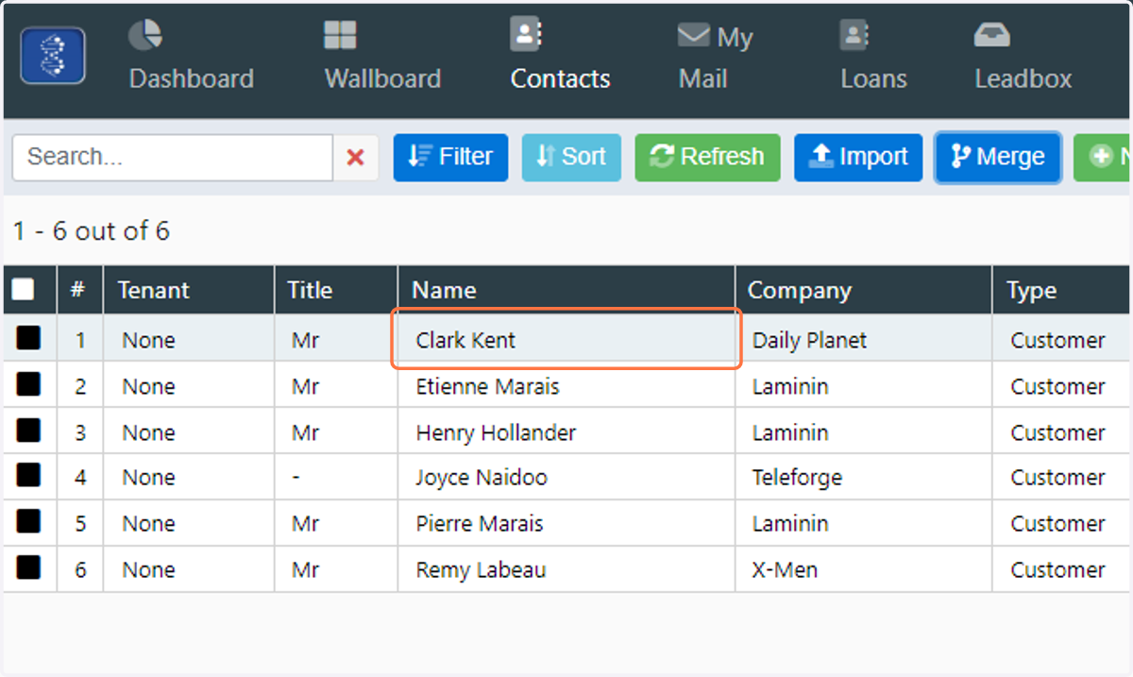Click the dash title in Joyce Naidoo row

click(296, 478)
